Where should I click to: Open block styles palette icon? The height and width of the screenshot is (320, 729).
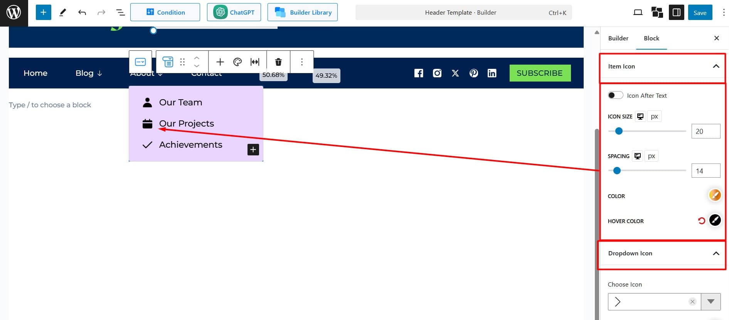coord(237,62)
